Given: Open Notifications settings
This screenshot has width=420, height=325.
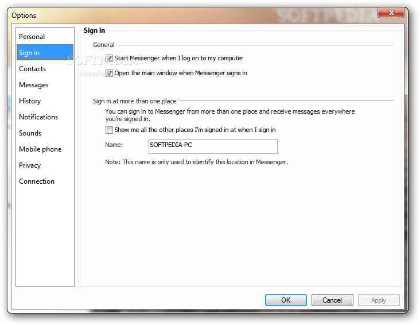Looking at the screenshot, I should [x=45, y=117].
